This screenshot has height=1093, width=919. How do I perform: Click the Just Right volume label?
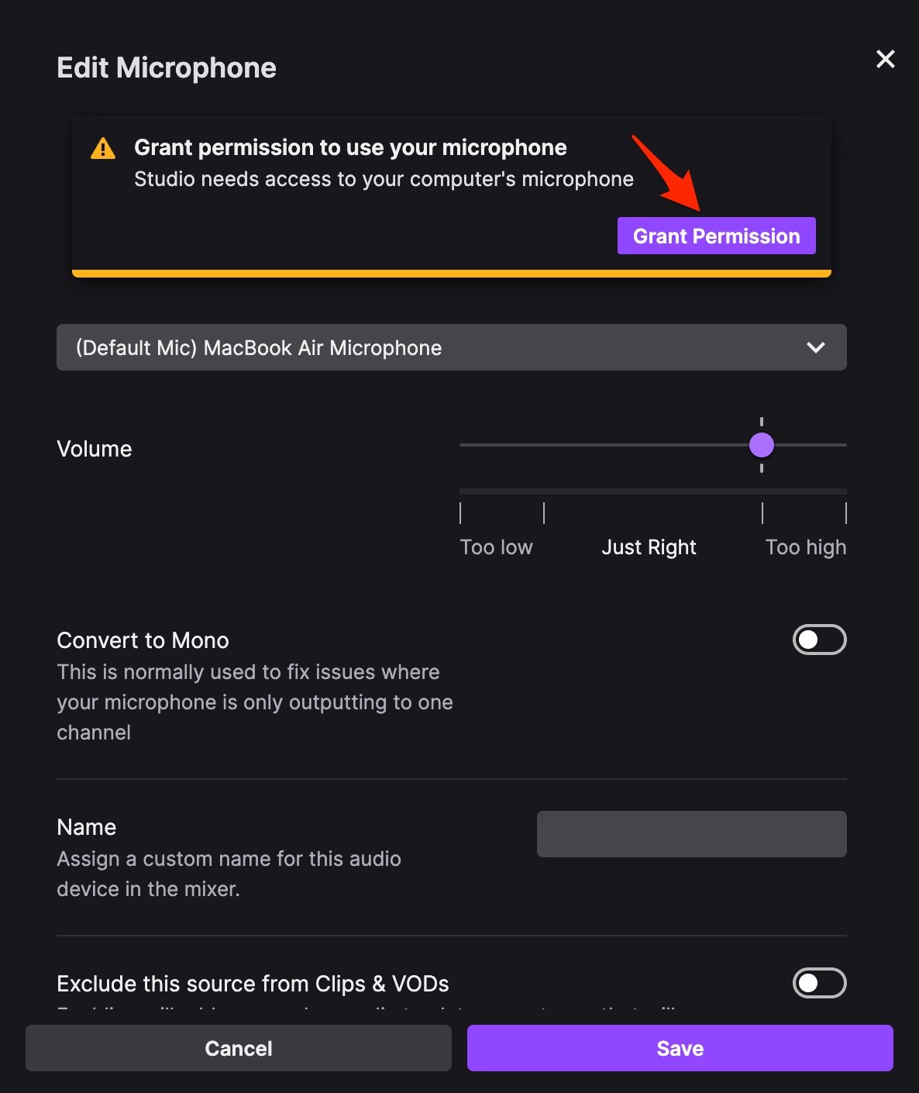click(x=649, y=546)
